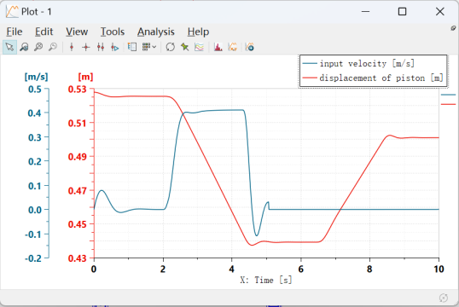The height and width of the screenshot is (307, 459).
Task: Click the -0.2 value on the blue axis
Action: coord(33,258)
